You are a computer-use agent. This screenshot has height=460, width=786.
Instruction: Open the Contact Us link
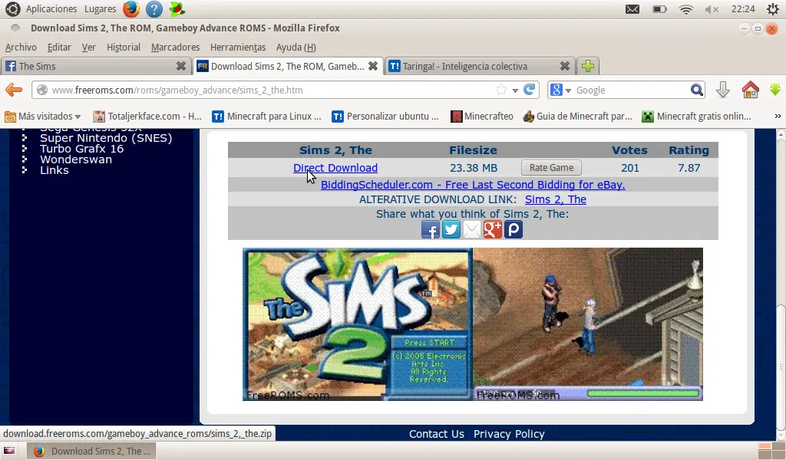click(x=437, y=434)
